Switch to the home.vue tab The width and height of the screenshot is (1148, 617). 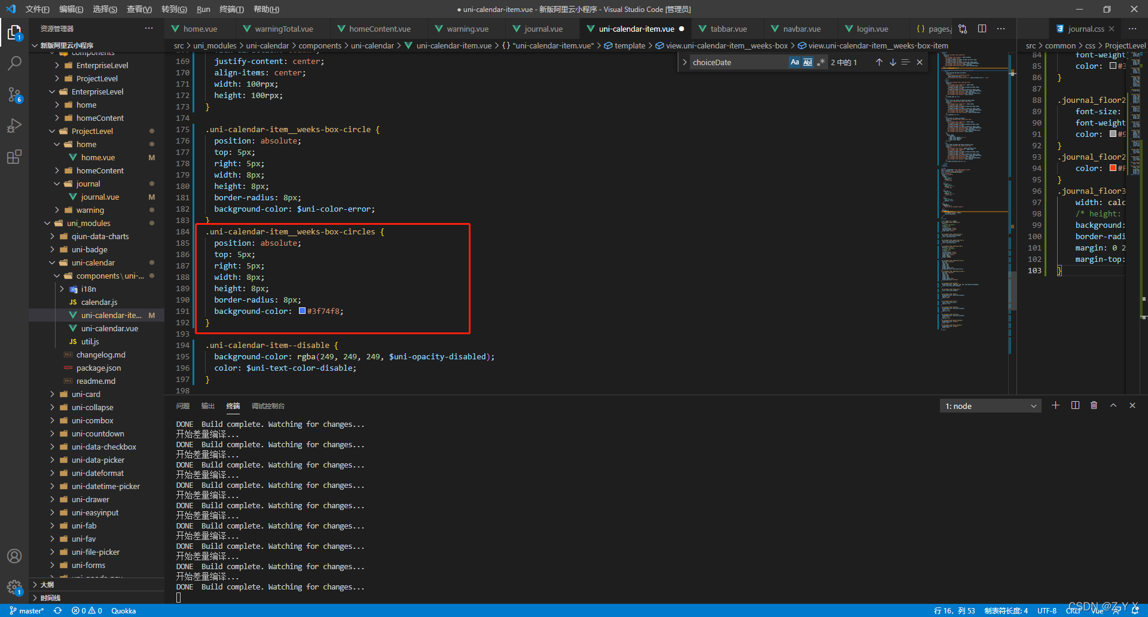200,29
